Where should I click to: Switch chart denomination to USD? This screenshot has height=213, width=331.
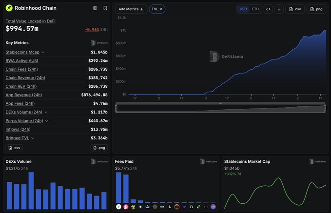(x=243, y=9)
